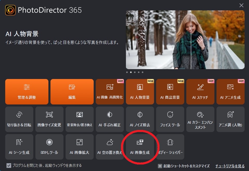Open the 管理＆調整 module
Viewport: 249px width, 171px height.
tap(27, 92)
